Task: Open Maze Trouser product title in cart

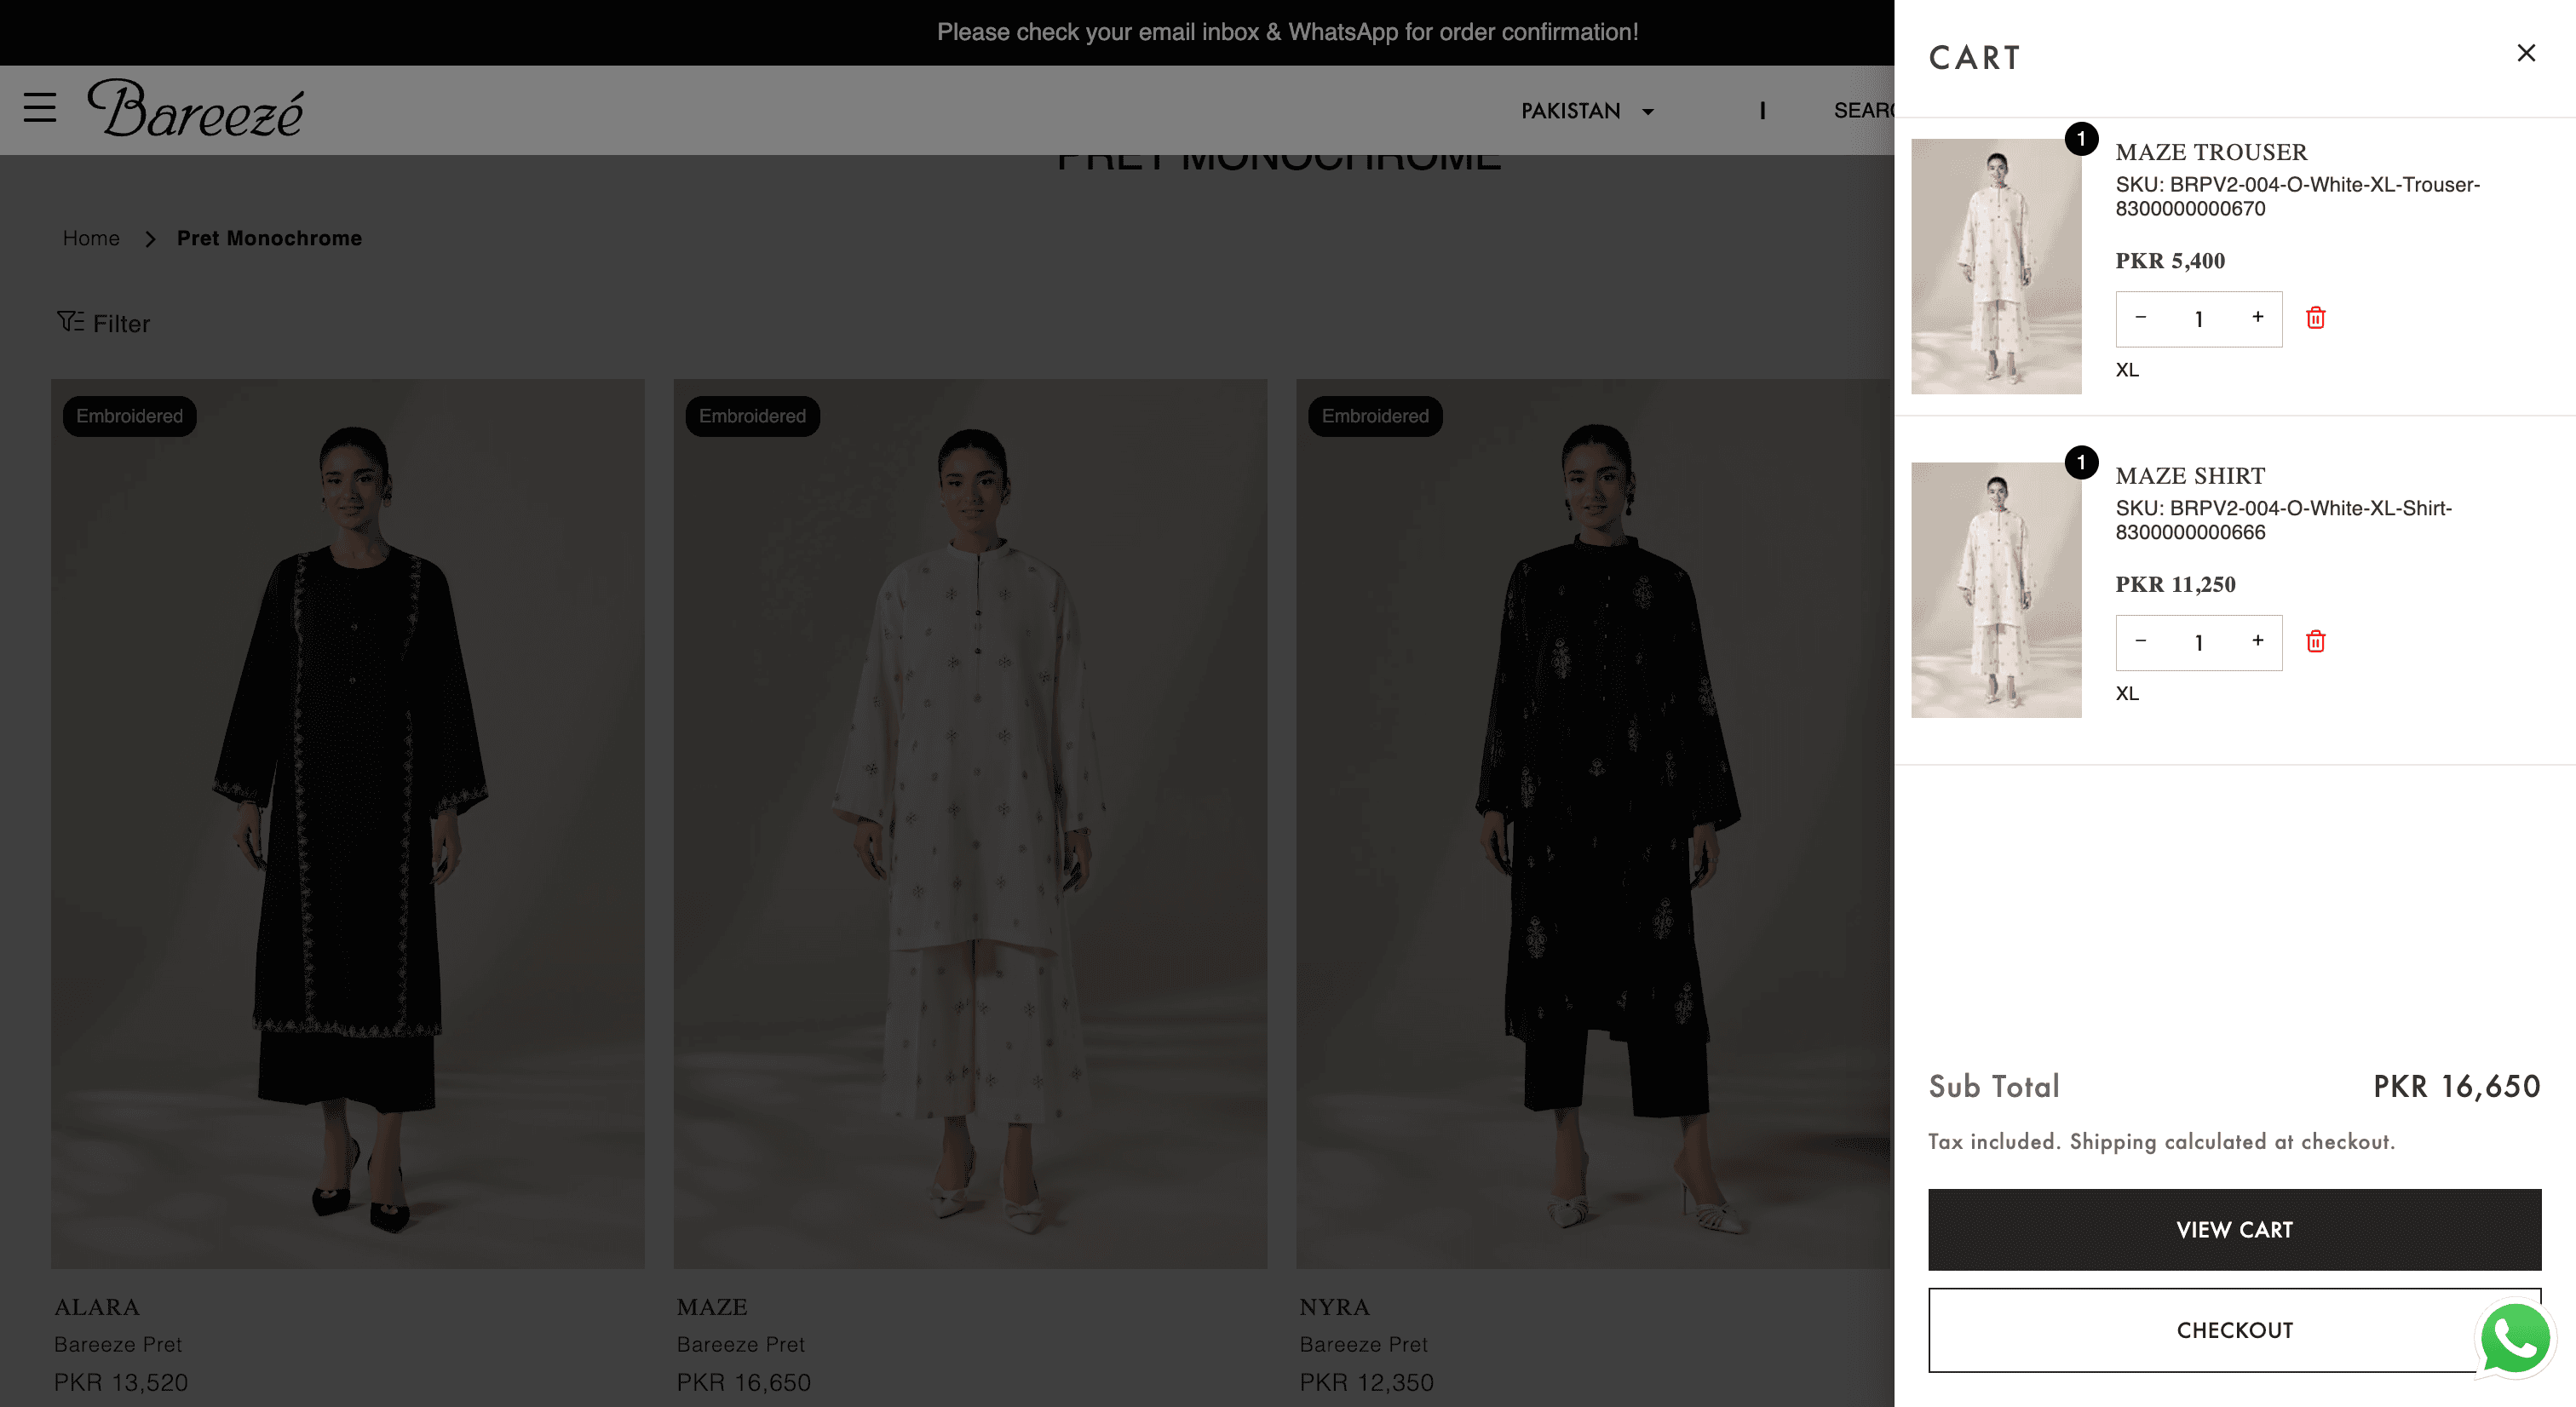Action: tap(2211, 152)
